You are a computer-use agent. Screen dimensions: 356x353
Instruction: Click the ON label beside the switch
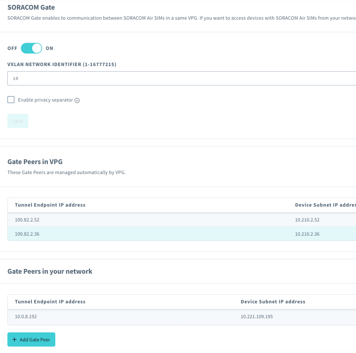[49, 48]
